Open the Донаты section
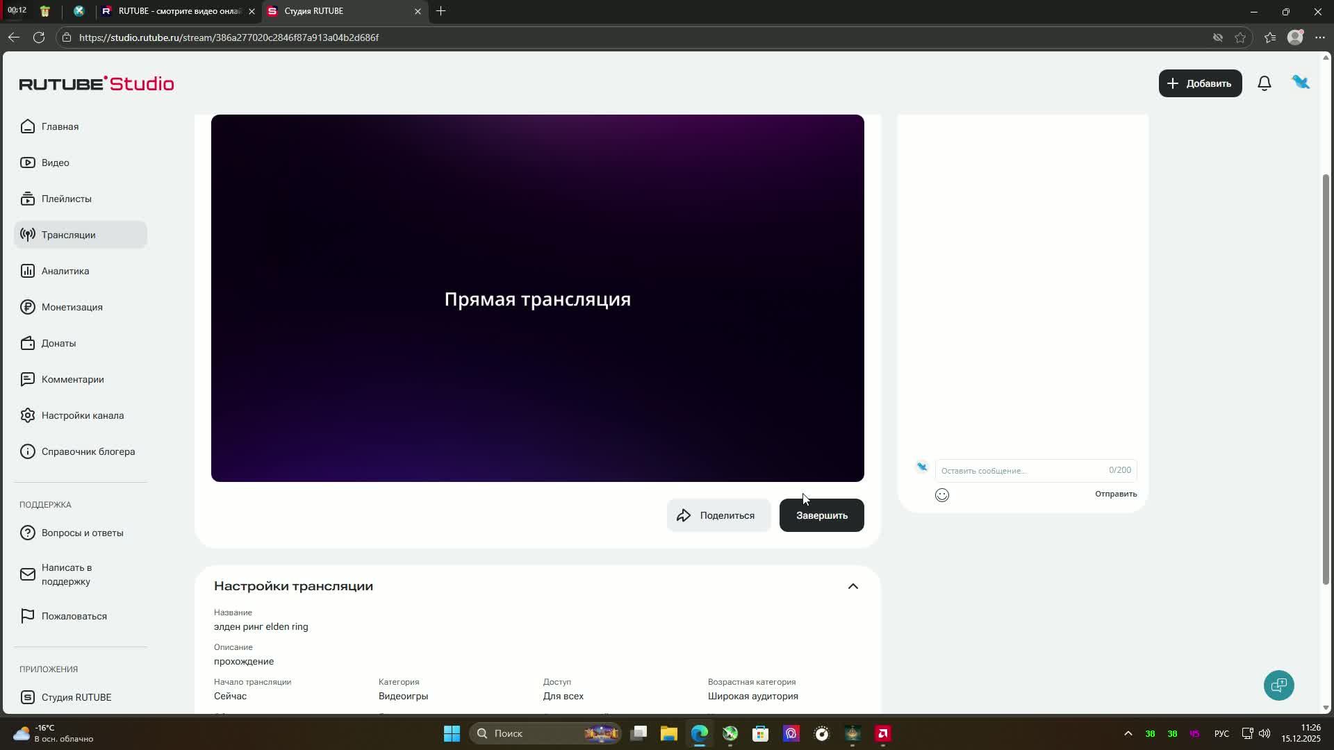This screenshot has height=750, width=1334. click(58, 342)
